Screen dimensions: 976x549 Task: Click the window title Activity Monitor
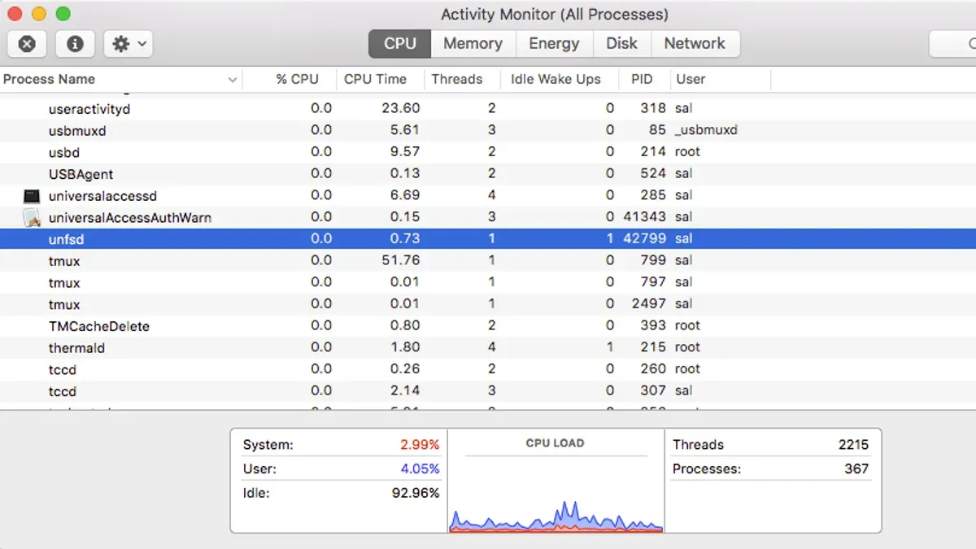pos(554,15)
